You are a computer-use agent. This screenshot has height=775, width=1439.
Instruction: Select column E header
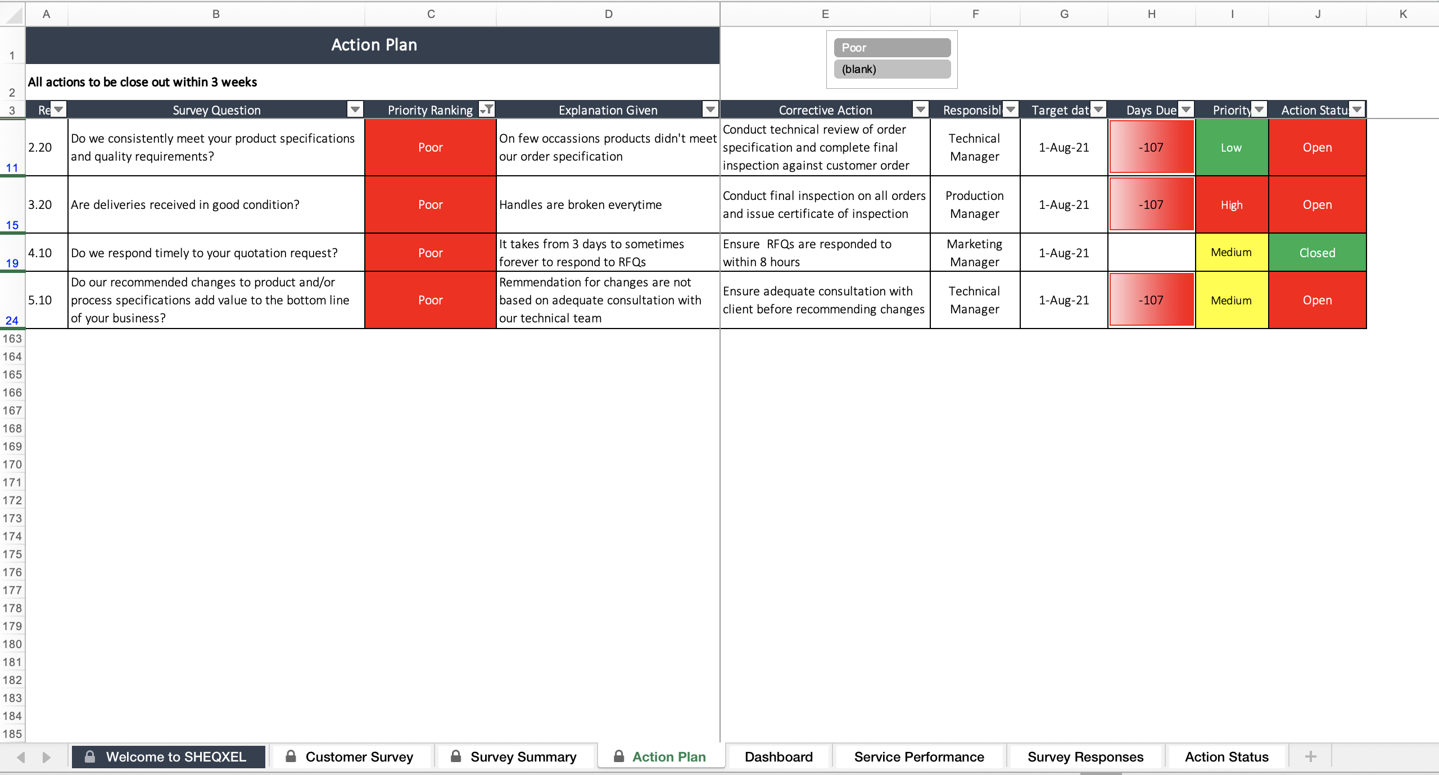click(825, 14)
